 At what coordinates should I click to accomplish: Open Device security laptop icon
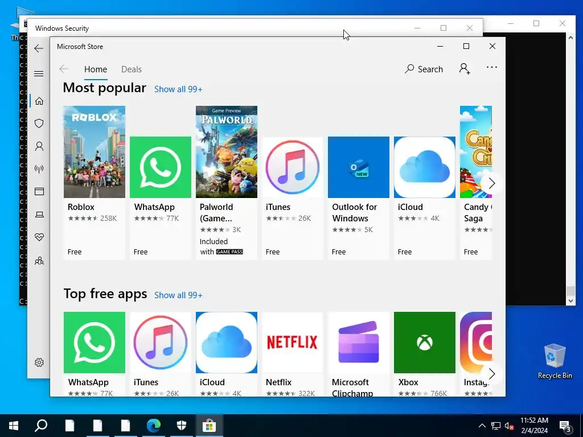coord(39,215)
